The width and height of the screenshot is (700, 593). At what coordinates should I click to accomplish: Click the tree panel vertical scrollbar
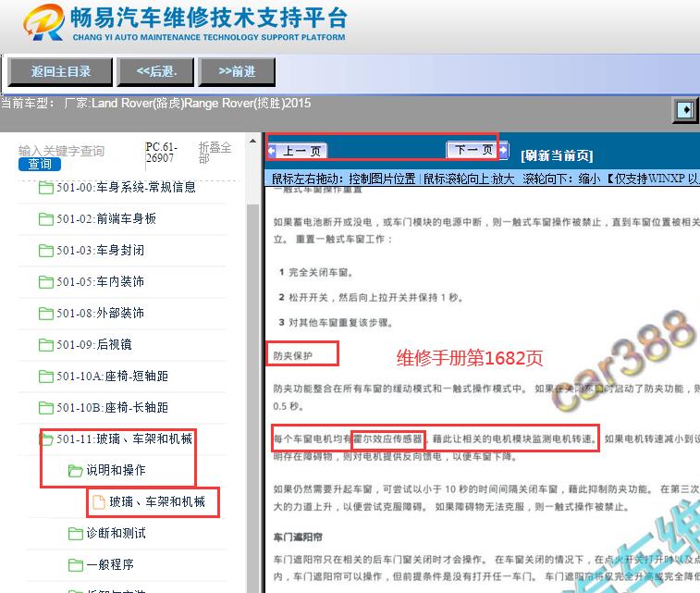tap(252, 398)
